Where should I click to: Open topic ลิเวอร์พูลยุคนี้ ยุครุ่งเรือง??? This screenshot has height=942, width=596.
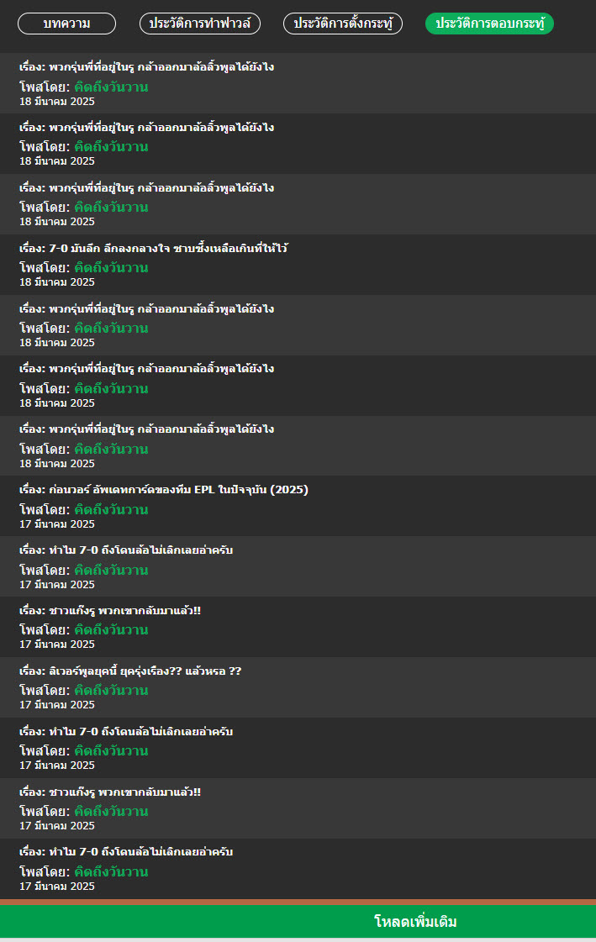pos(130,671)
